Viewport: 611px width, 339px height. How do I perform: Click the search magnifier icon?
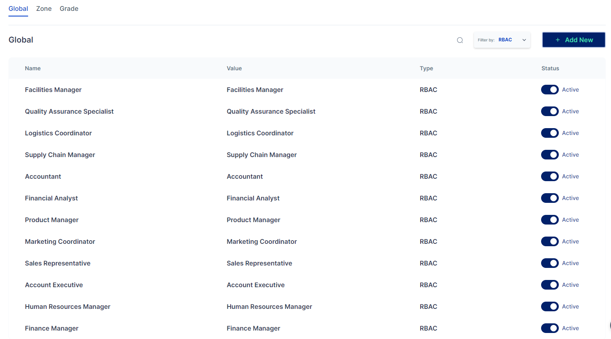460,40
